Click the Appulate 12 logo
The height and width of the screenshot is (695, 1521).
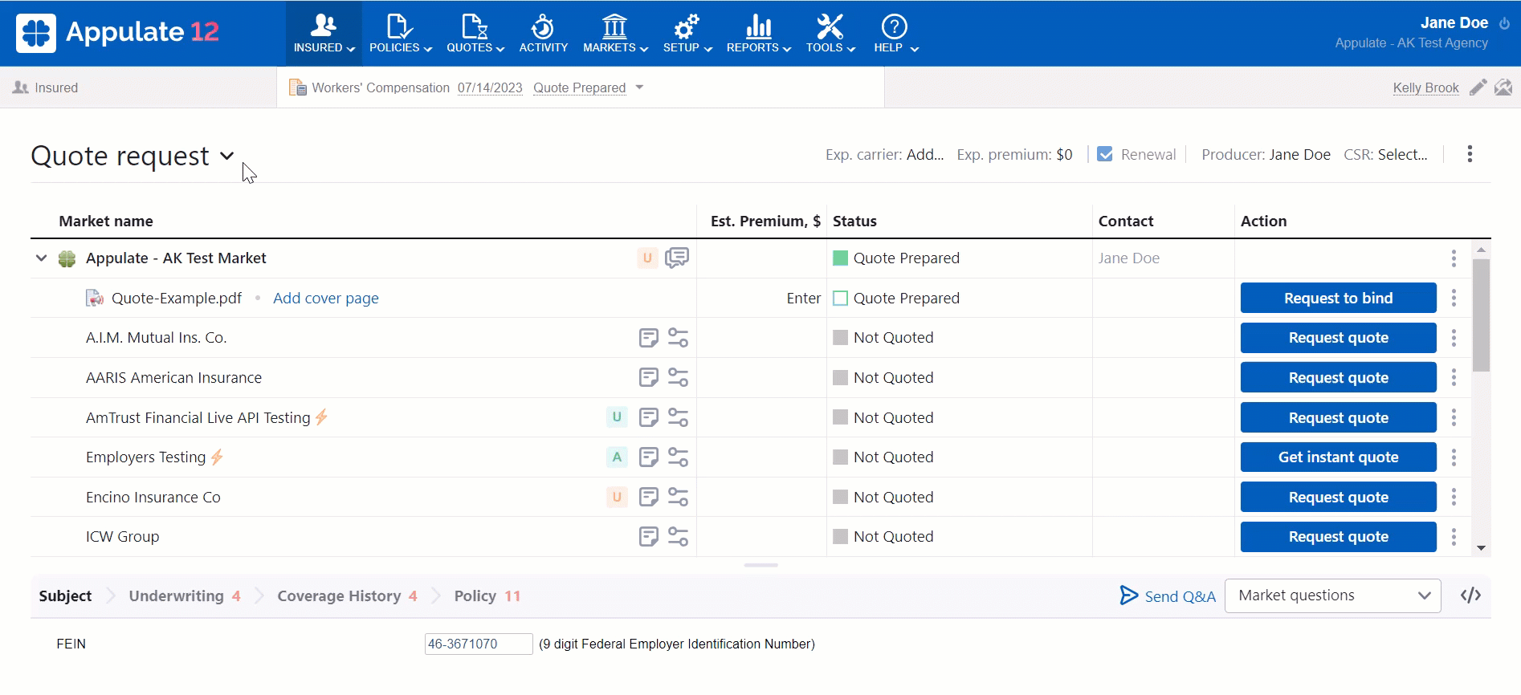tap(117, 32)
